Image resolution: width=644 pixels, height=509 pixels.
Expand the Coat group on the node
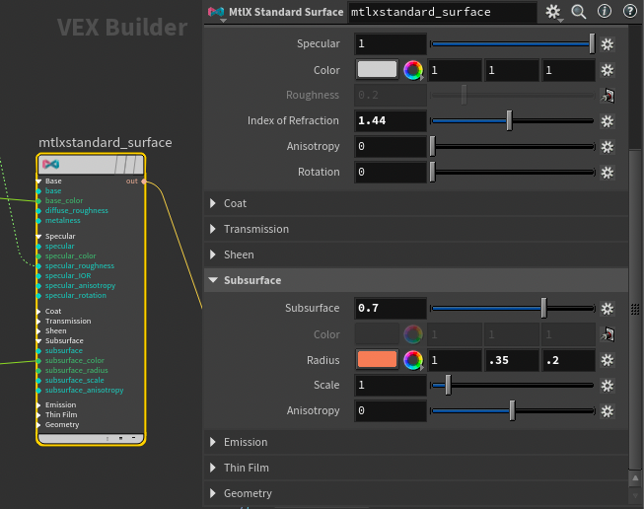[39, 312]
